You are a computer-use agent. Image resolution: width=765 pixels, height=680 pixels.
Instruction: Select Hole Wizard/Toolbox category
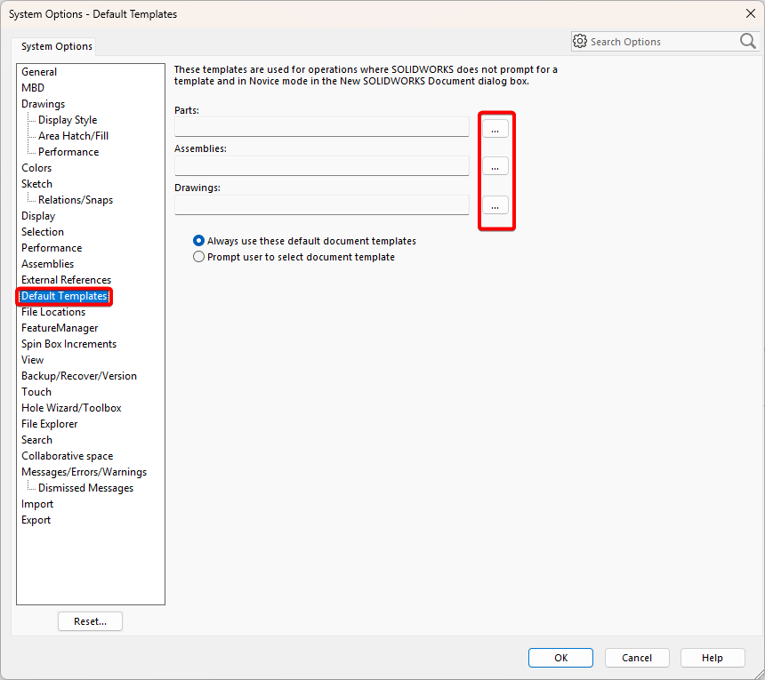(x=71, y=408)
